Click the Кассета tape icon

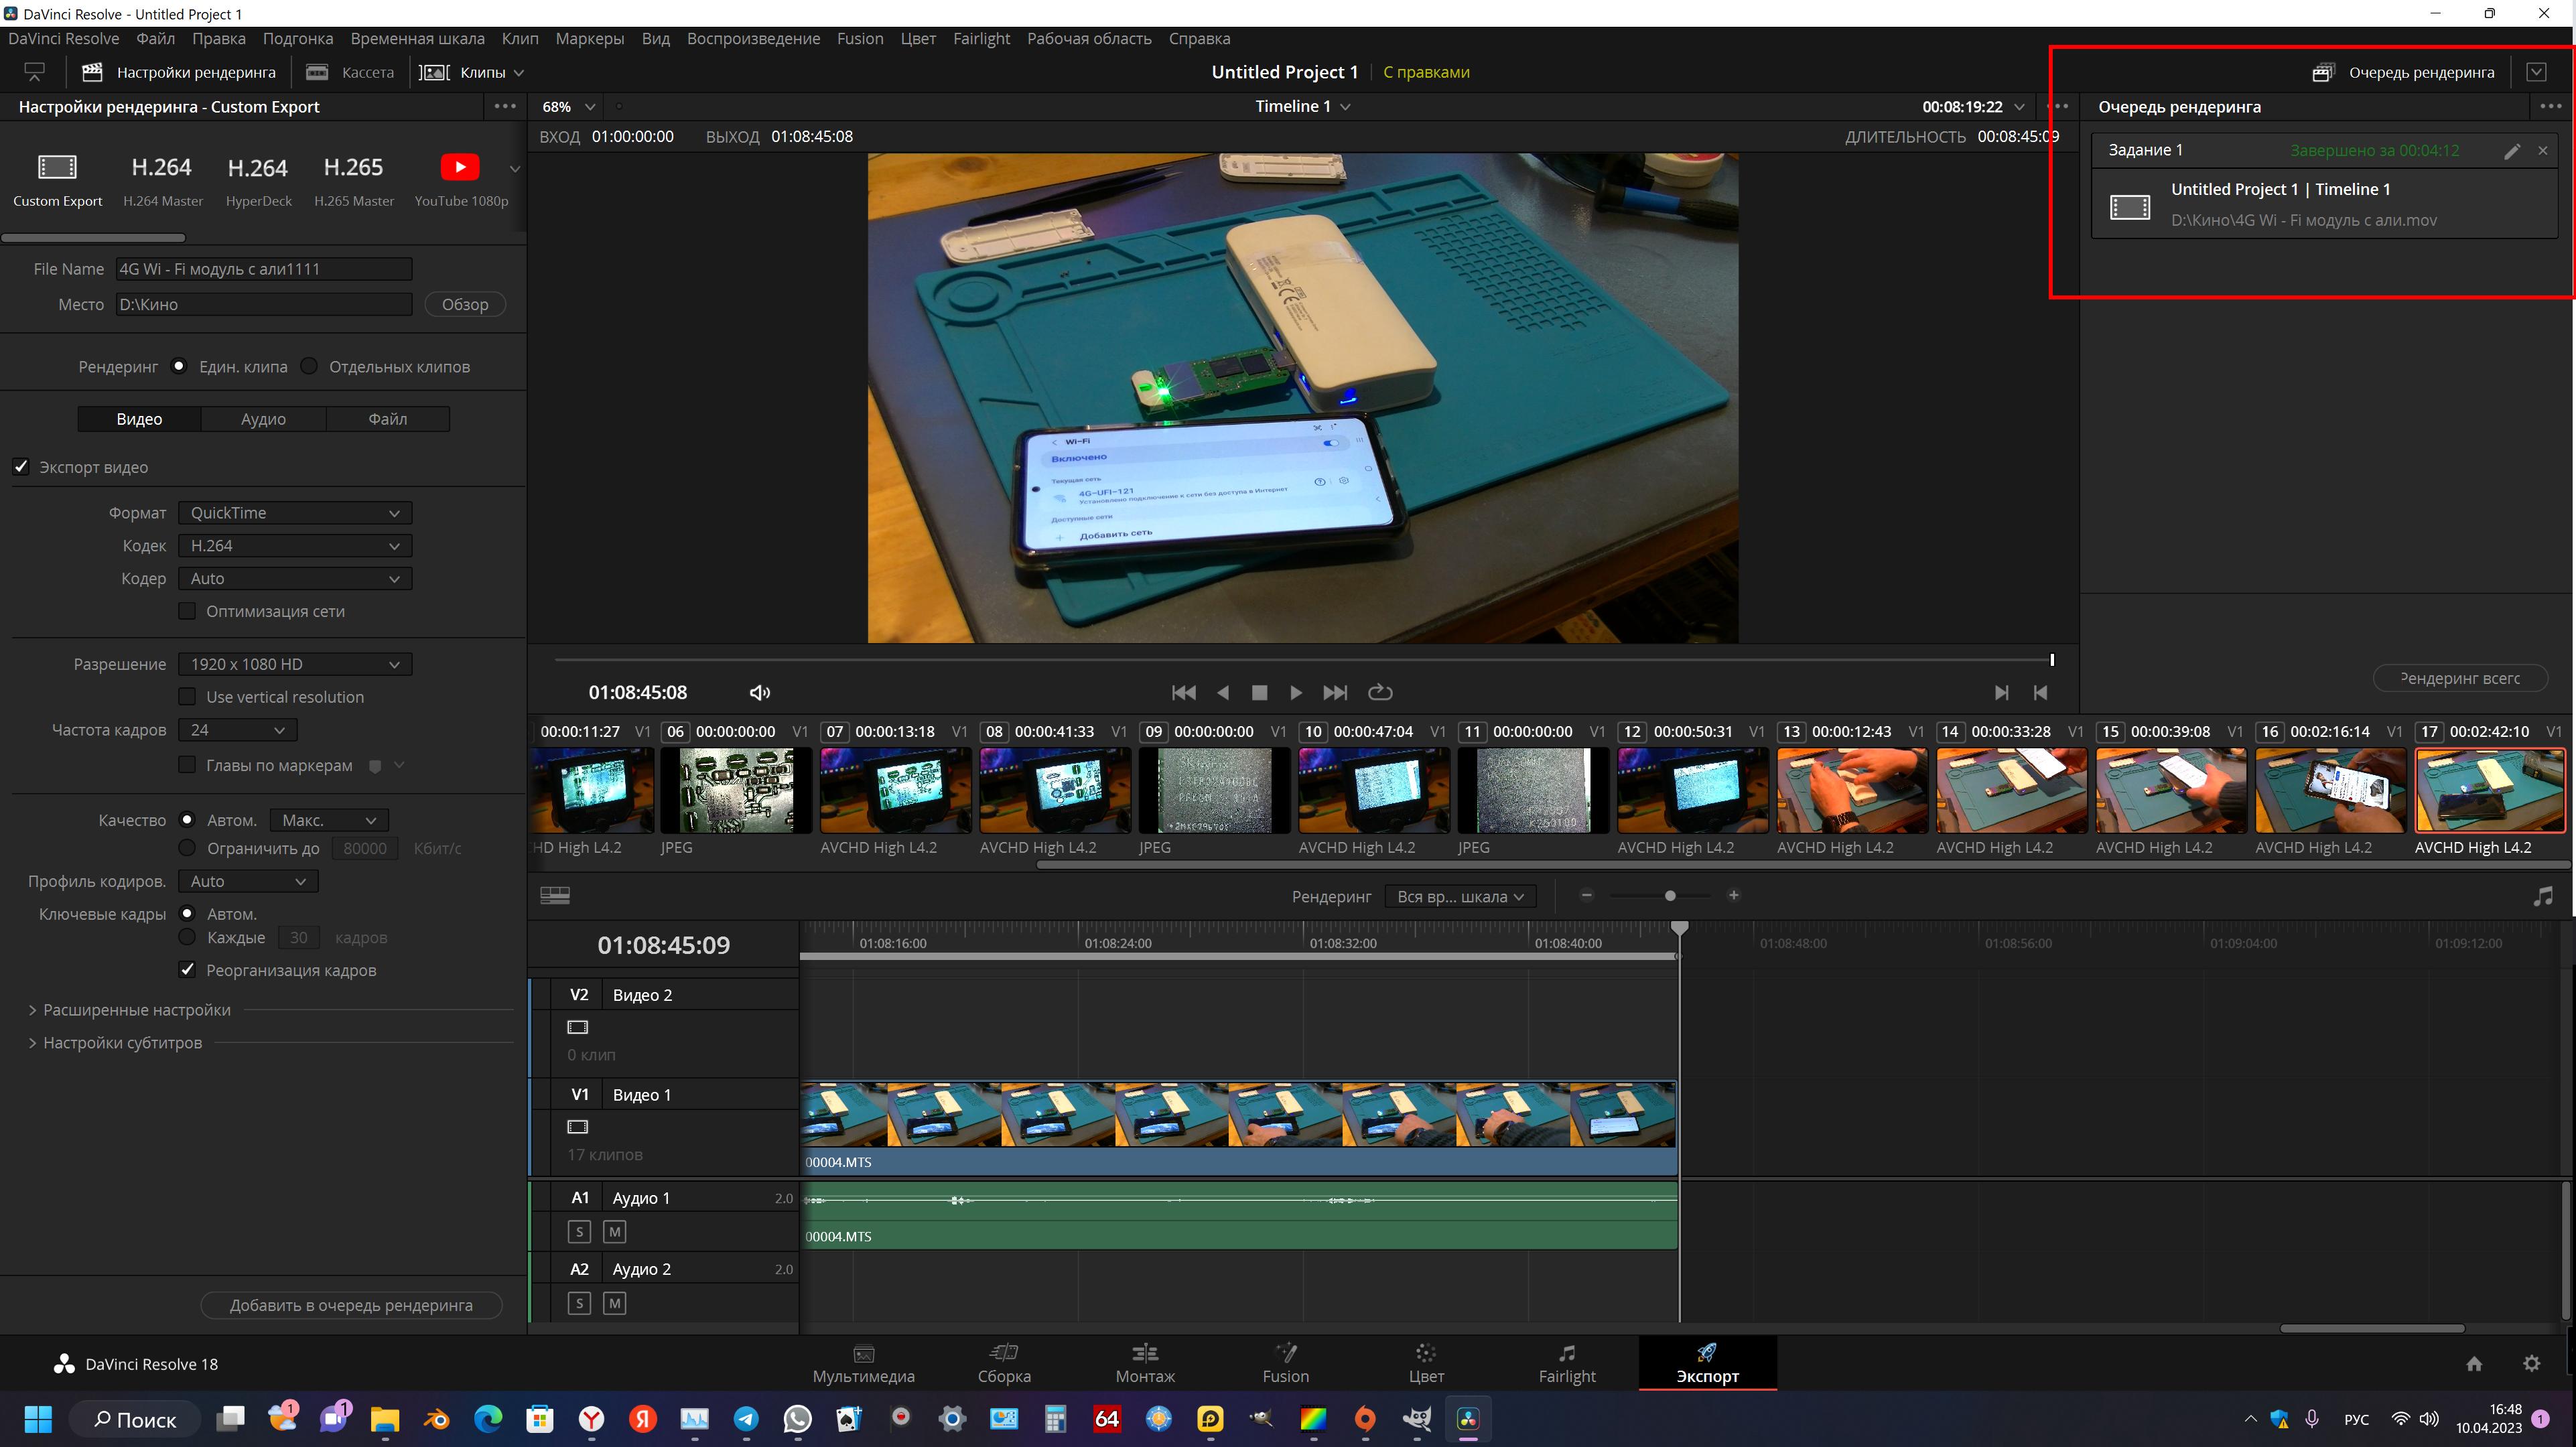pyautogui.click(x=317, y=72)
